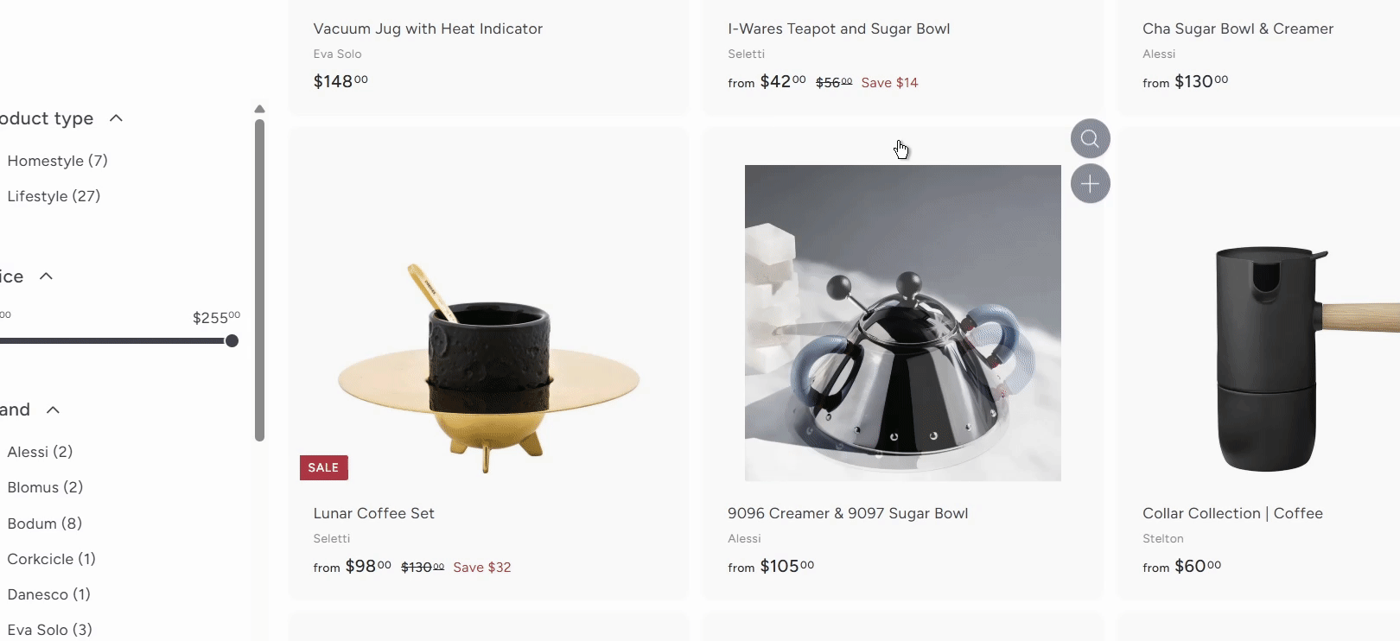Open the Lunar Coffee Set product image

pos(488,363)
